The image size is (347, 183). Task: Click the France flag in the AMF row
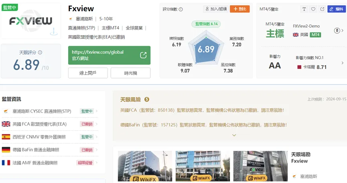tap(6, 163)
